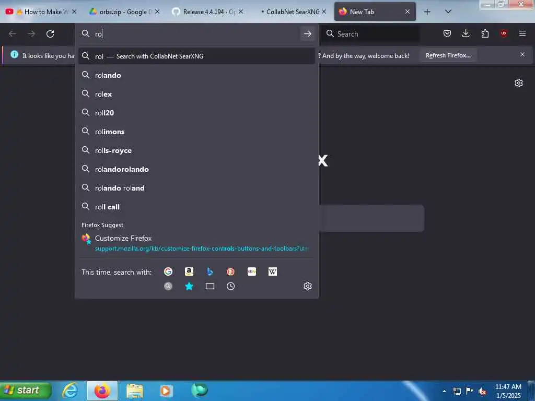Open the green bird app on taskbar

coord(200,391)
